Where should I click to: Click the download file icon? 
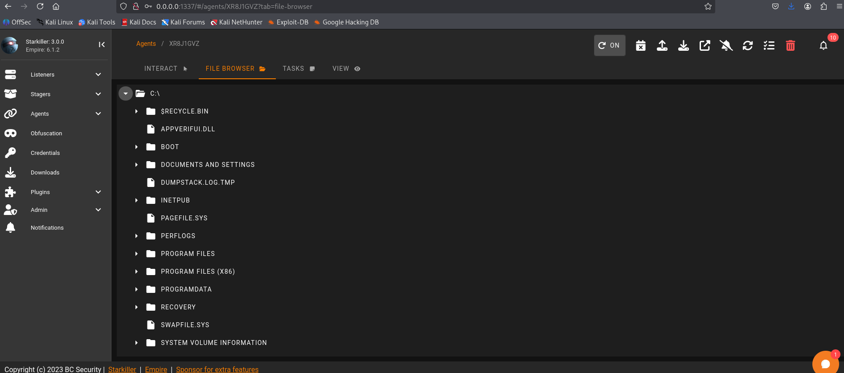(683, 45)
